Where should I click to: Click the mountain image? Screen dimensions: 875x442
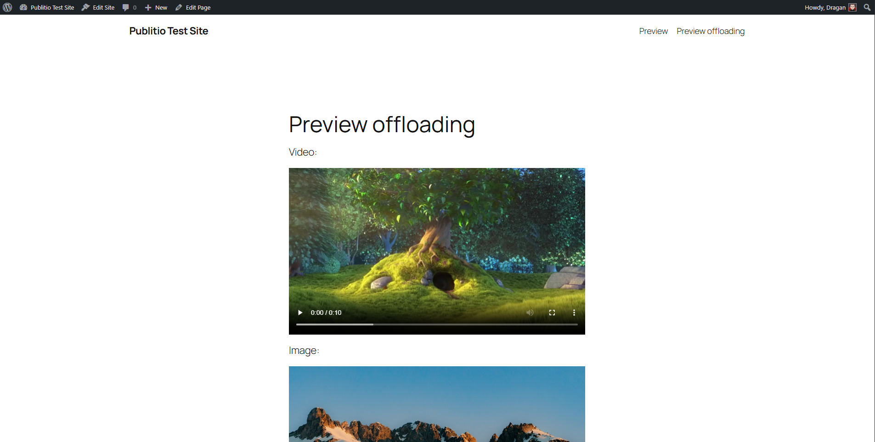437,404
